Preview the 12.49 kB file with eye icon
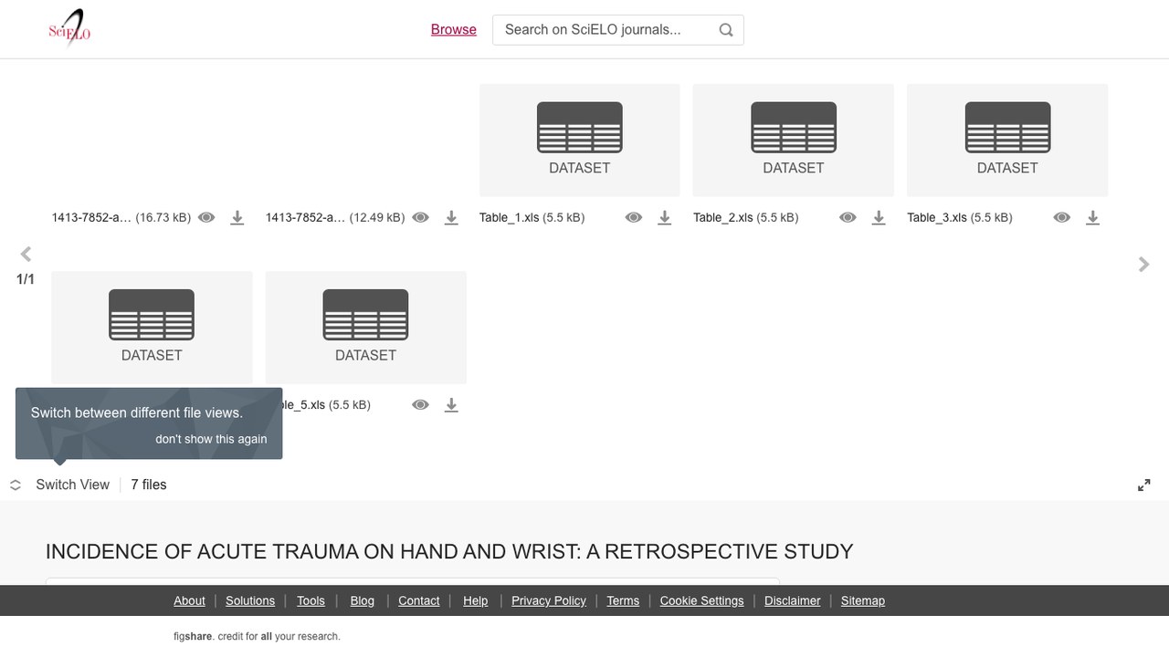1169x657 pixels. point(421,218)
